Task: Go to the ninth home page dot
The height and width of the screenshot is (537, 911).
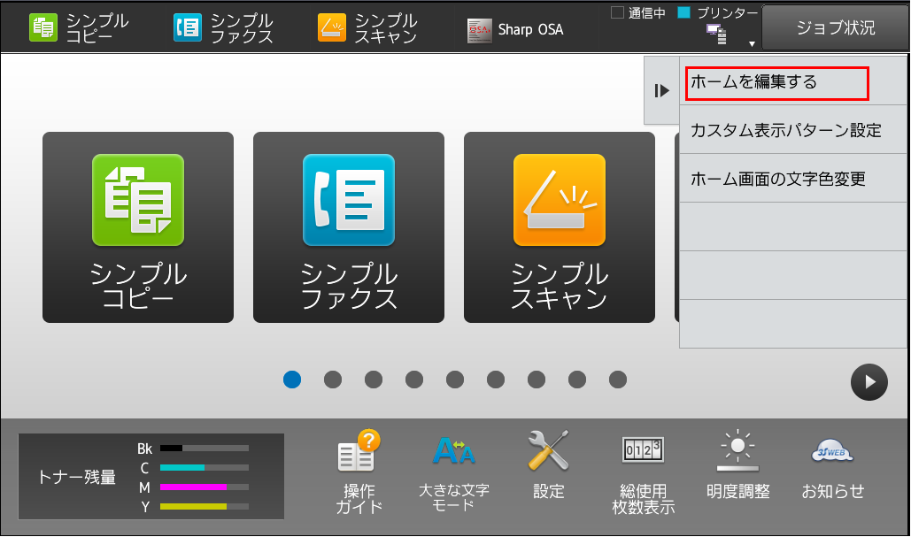Action: tap(618, 380)
